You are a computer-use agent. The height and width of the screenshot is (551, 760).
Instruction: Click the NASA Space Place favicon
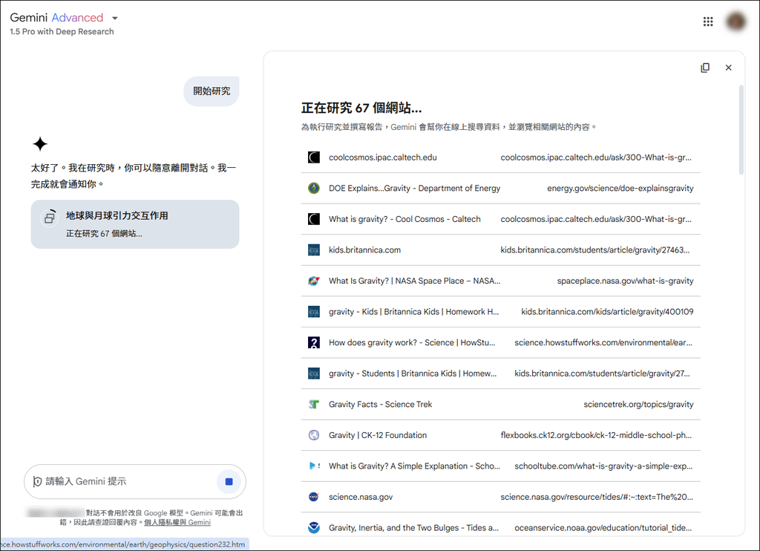pos(314,281)
